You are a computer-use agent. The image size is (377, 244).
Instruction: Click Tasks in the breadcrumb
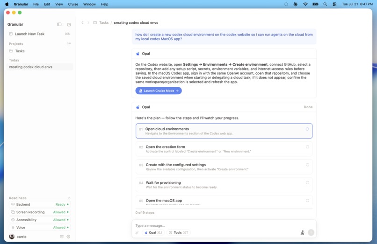pyautogui.click(x=104, y=22)
